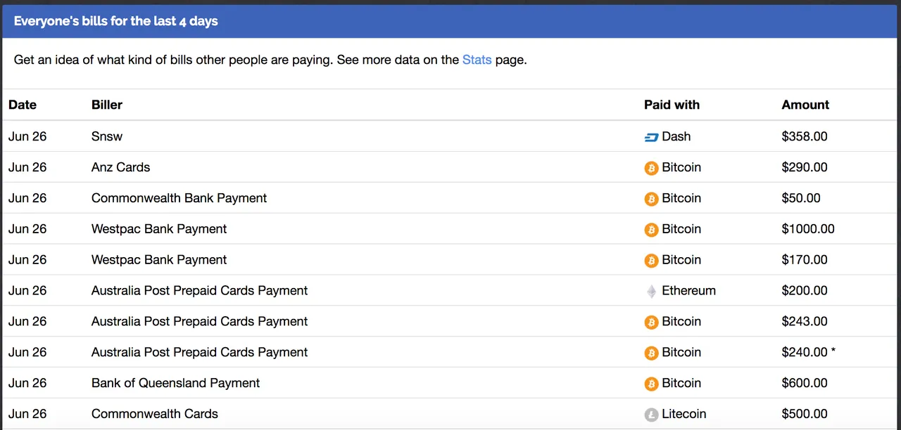
Task: Click the Paid with column header
Action: click(x=672, y=105)
